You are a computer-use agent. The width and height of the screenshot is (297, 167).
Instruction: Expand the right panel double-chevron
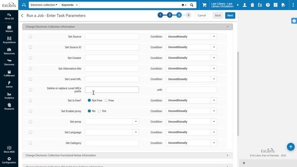[x=244, y=163]
